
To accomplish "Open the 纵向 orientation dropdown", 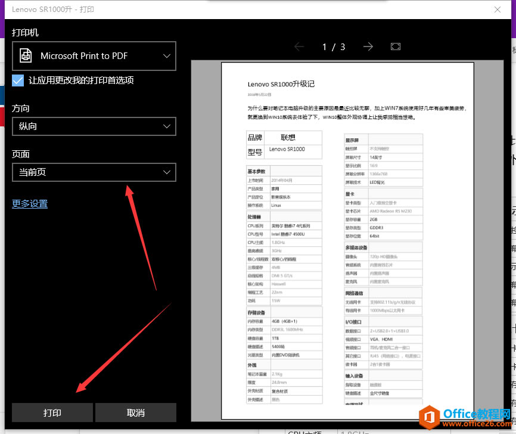I will pos(94,126).
